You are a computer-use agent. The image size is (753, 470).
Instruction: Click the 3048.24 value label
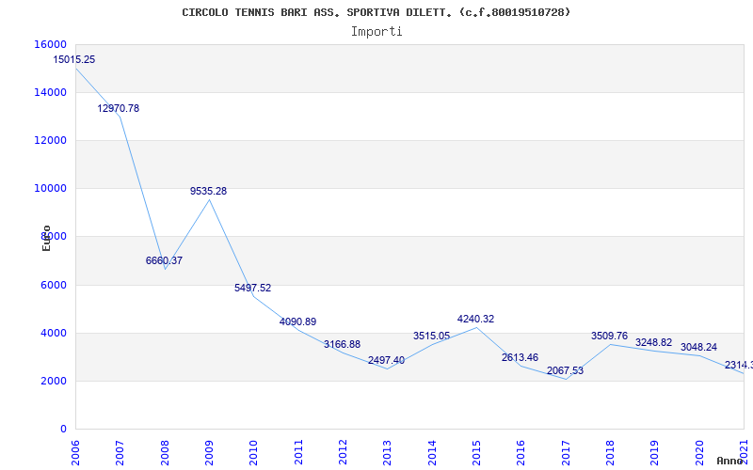tap(698, 346)
